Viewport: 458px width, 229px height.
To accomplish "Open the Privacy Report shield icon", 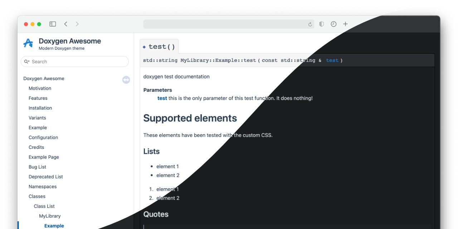I will (321, 24).
